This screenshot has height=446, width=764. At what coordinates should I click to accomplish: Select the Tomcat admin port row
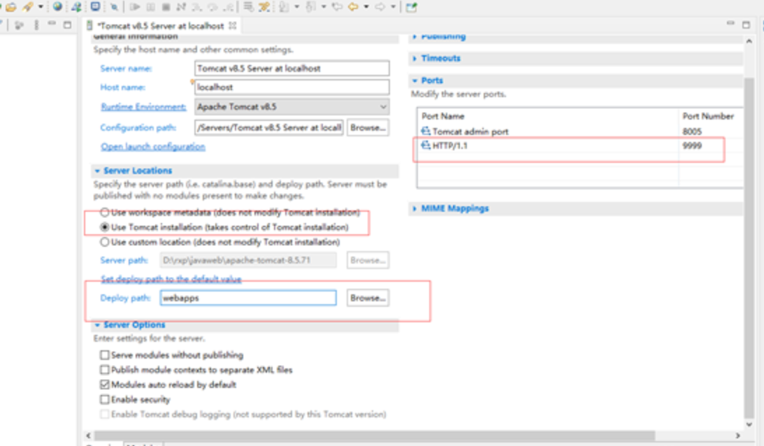[x=580, y=131]
